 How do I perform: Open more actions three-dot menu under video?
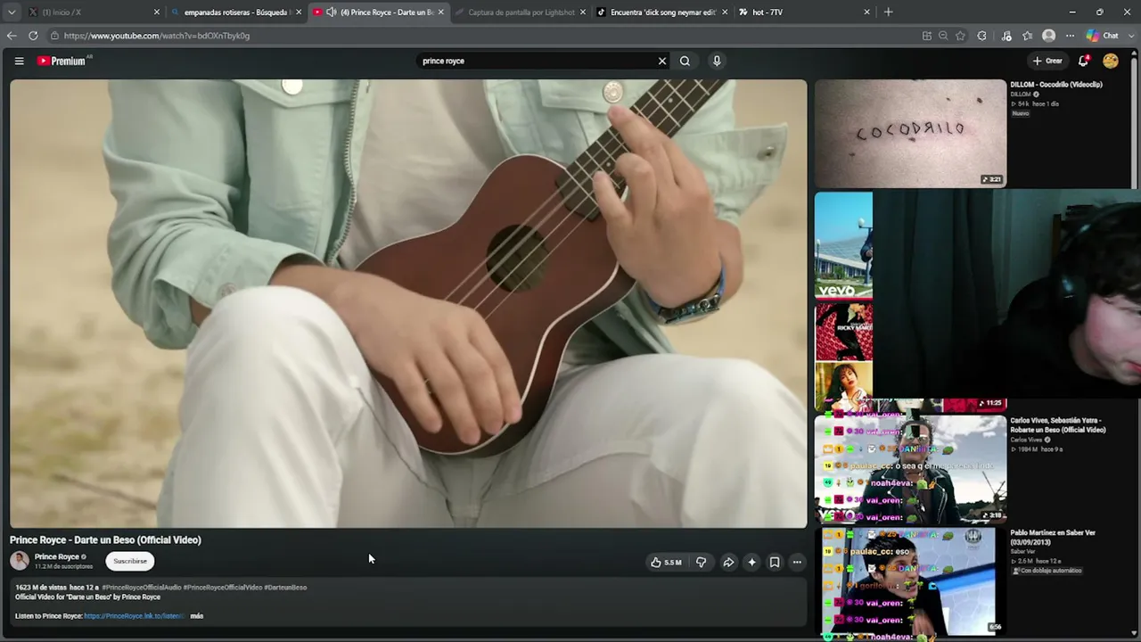click(x=797, y=563)
